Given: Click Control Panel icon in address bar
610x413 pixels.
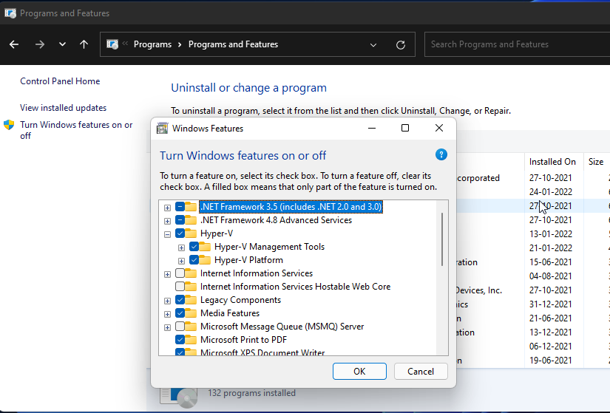Looking at the screenshot, I should (112, 44).
